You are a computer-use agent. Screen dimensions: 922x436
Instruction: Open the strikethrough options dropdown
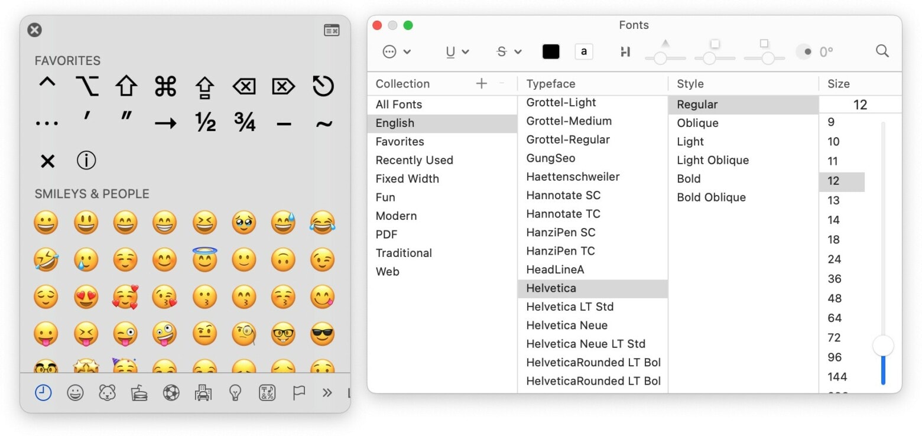tap(517, 52)
